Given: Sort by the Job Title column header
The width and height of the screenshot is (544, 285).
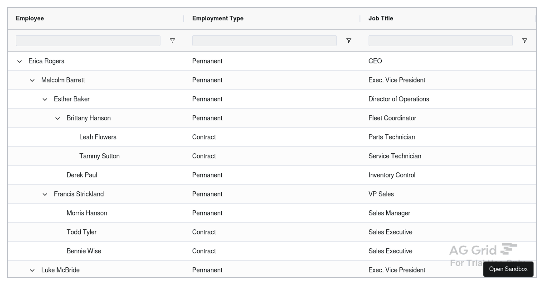Looking at the screenshot, I should pyautogui.click(x=381, y=18).
